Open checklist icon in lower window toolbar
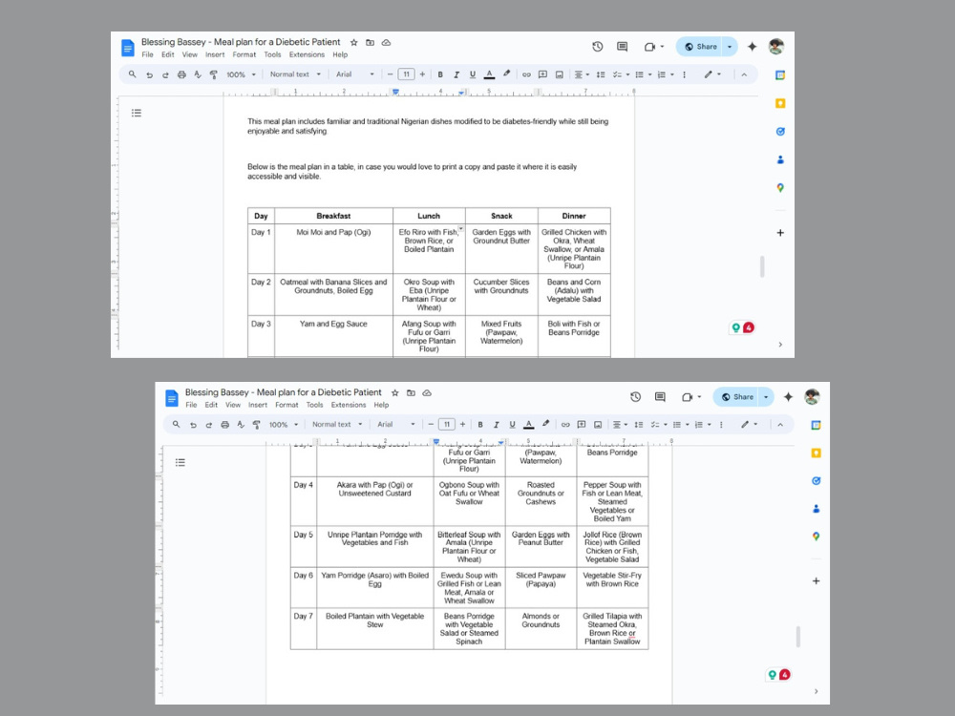Screen dimensions: 955x716 click(658, 425)
